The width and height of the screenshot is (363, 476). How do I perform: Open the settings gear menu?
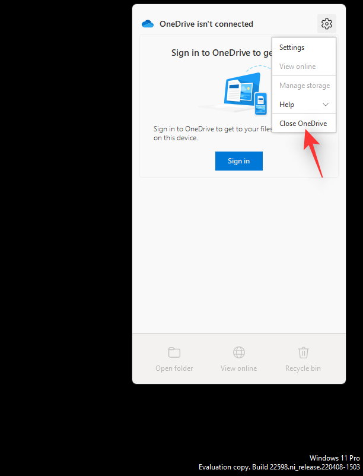point(327,24)
